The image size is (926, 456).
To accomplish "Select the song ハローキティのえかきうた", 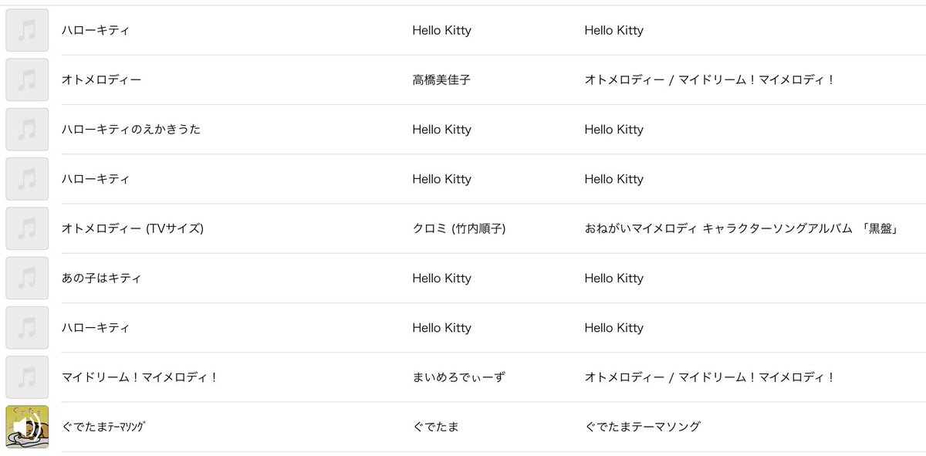I will (x=131, y=129).
